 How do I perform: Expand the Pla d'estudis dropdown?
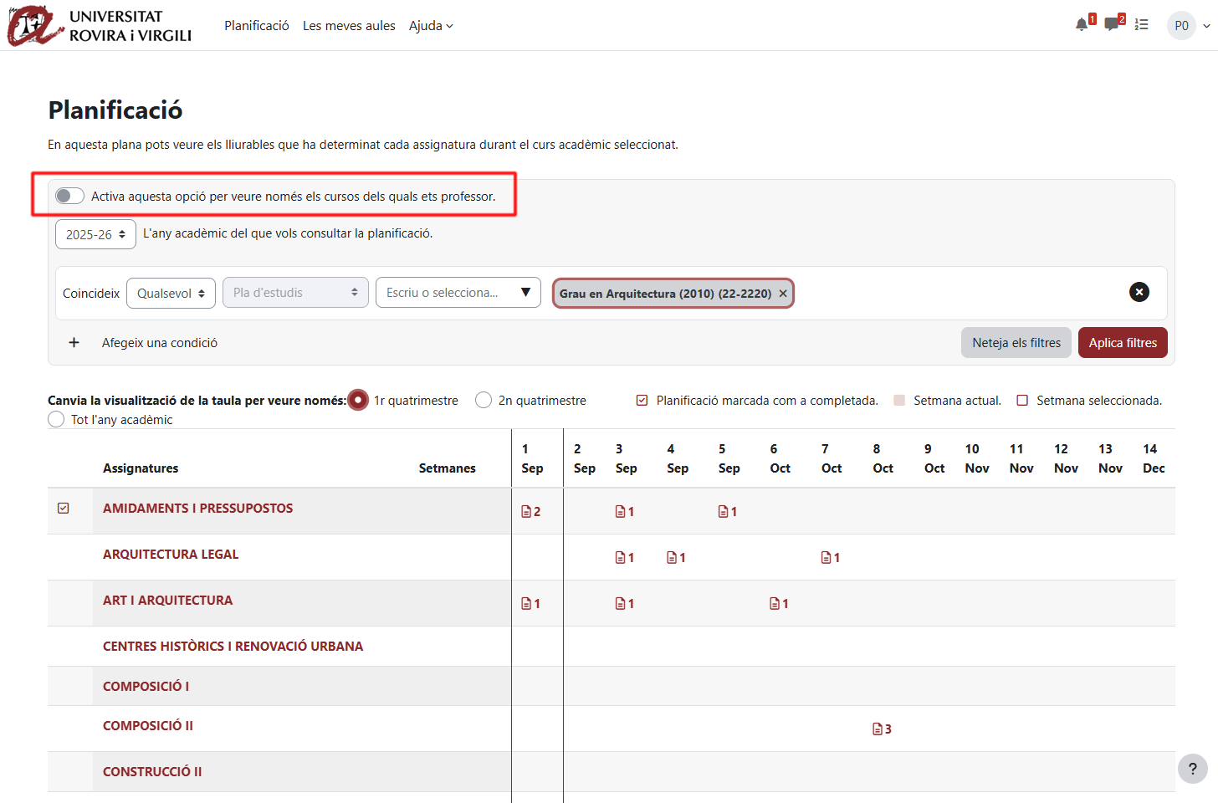295,293
